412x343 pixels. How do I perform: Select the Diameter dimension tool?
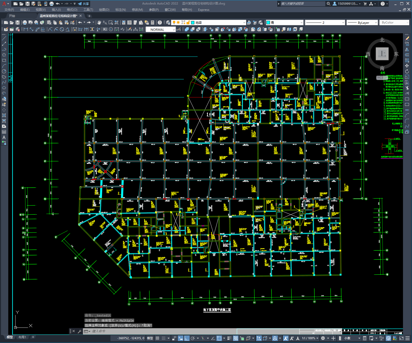click(62, 29)
